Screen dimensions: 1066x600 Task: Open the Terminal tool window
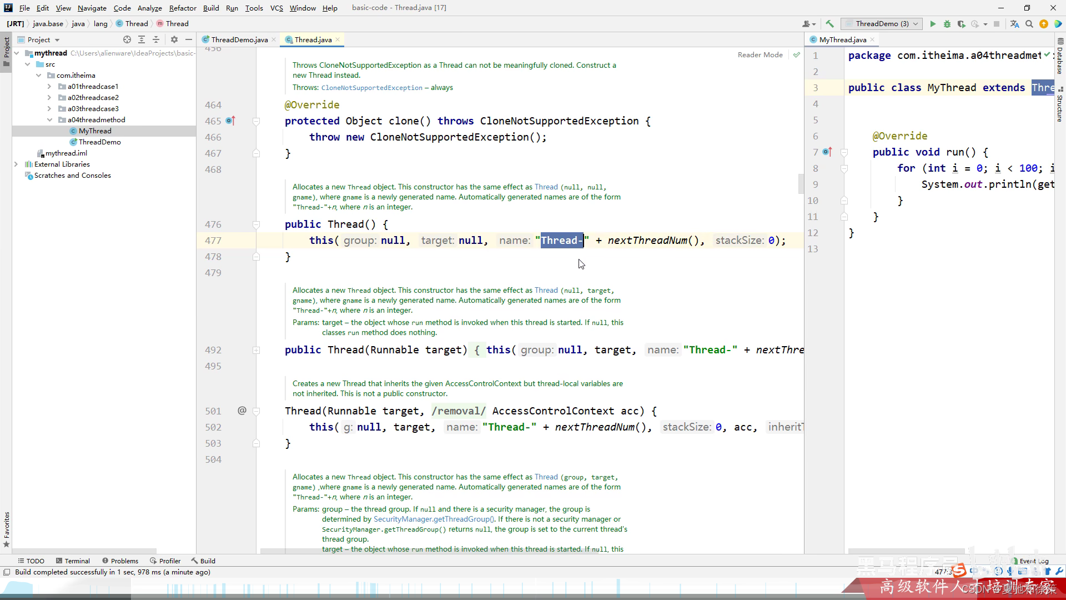(x=72, y=561)
